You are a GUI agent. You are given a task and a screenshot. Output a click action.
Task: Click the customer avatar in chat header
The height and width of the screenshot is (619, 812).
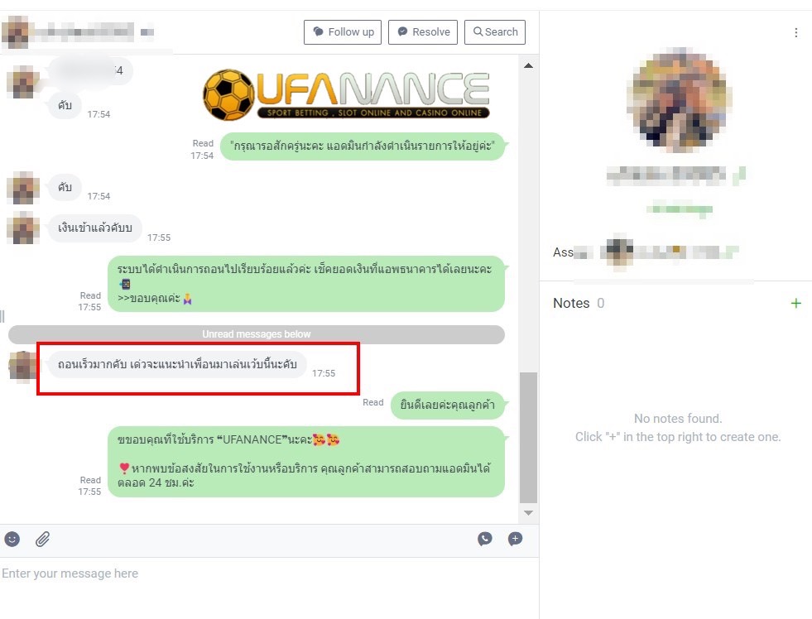[x=15, y=32]
